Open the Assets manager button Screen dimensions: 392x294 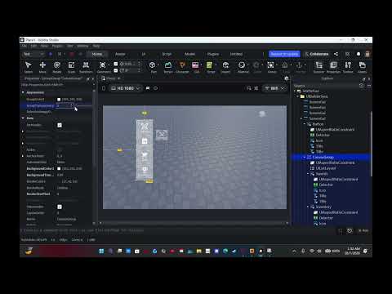click(363, 67)
